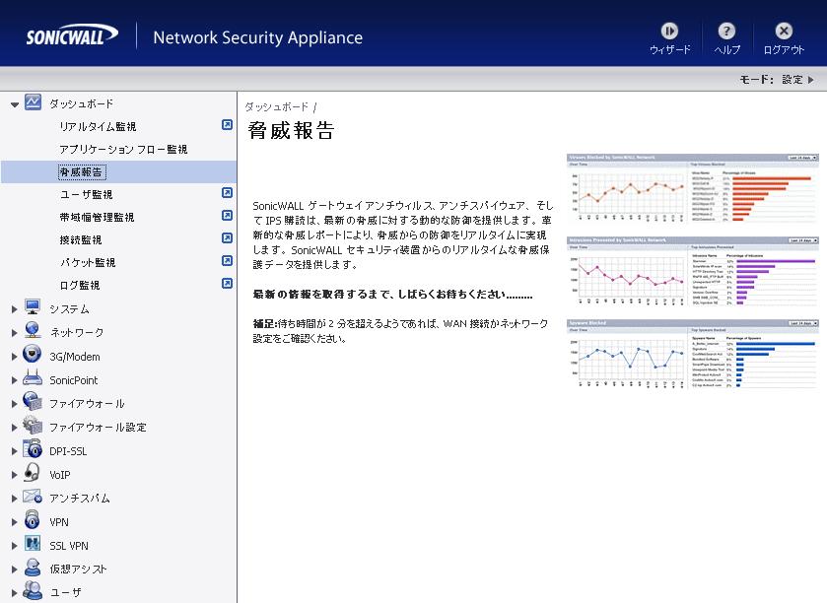Open パケット監視 pop-out window icon
This screenshot has height=603, width=827.
pyautogui.click(x=227, y=261)
